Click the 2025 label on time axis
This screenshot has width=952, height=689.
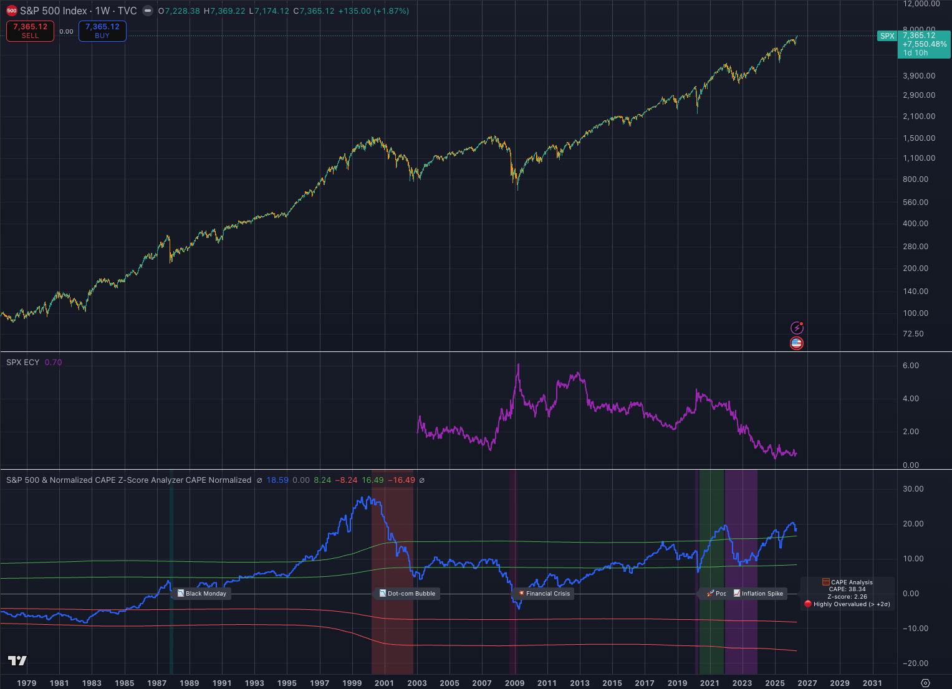[775, 683]
